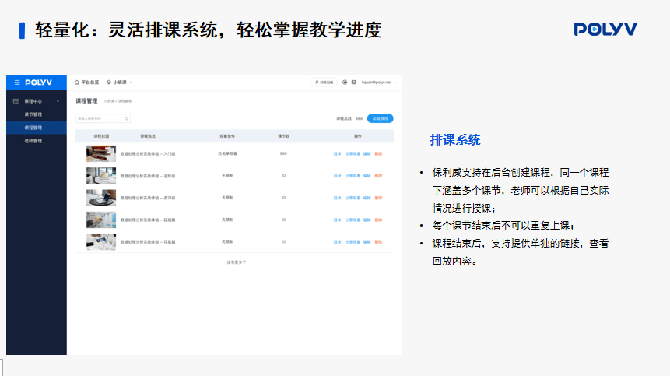Click the 课程管理 page title

pyautogui.click(x=86, y=101)
